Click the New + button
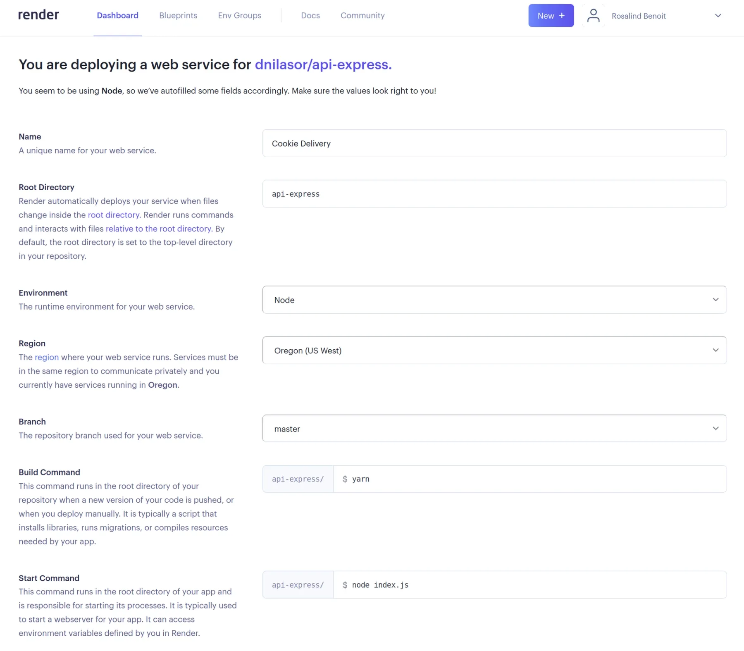 (x=551, y=15)
